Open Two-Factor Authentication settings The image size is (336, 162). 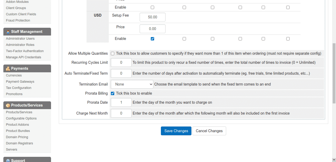tap(25, 51)
